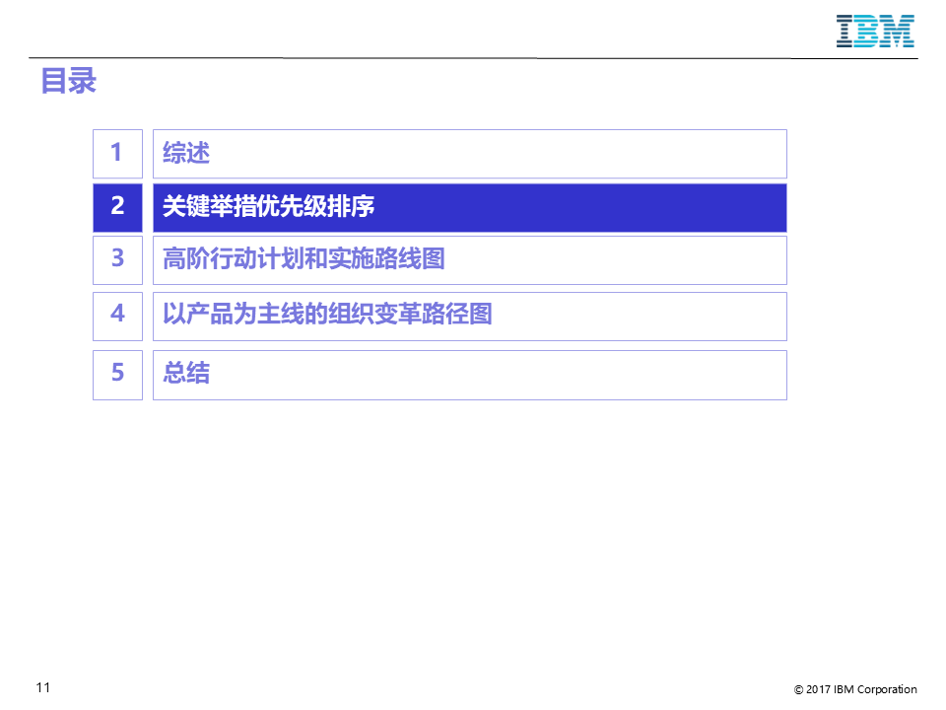The image size is (946, 710).
Task: Select number box 4
Action: coord(117,317)
